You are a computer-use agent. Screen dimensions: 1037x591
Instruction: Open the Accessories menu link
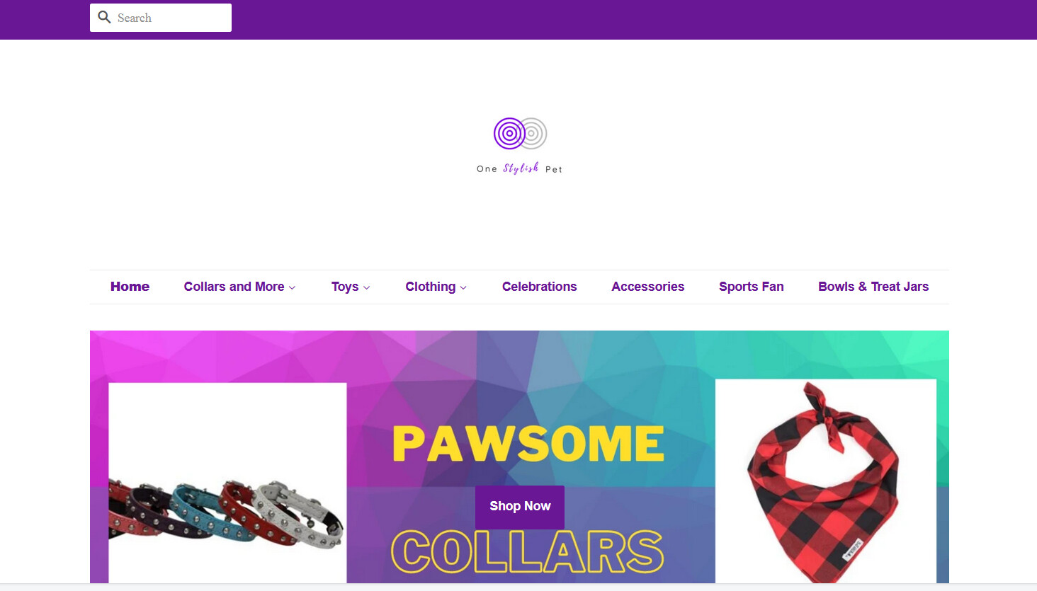click(x=647, y=287)
